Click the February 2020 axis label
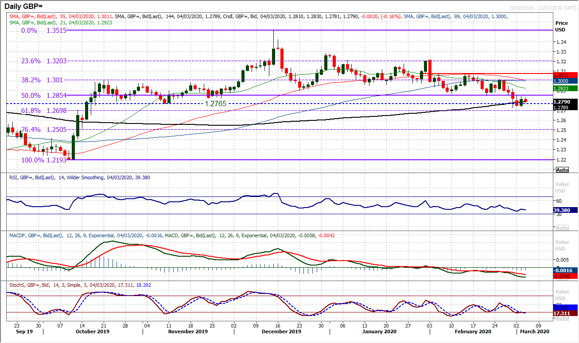579x343 pixels. coord(473,331)
